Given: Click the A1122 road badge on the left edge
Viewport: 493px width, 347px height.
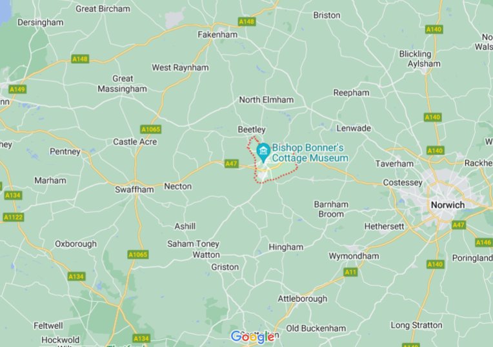Looking at the screenshot, I should (x=13, y=217).
